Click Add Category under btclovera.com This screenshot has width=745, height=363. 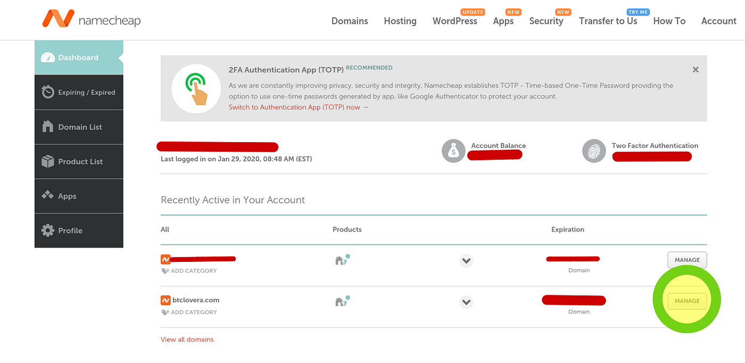pyautogui.click(x=189, y=312)
